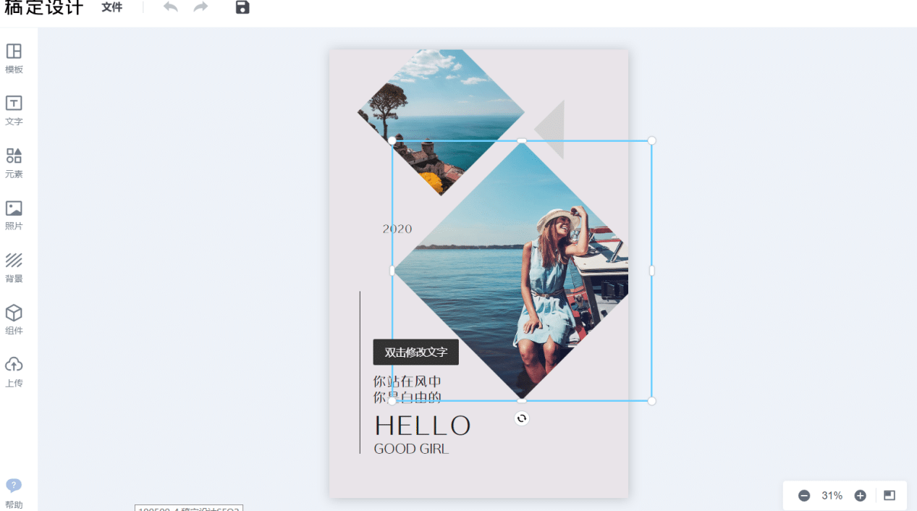Click the 稿定设计 logo

[x=44, y=8]
